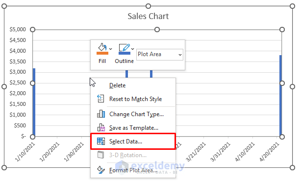Click the blue Outline color bar
Viewport: 300px width, 183px height.
pyautogui.click(x=125, y=53)
